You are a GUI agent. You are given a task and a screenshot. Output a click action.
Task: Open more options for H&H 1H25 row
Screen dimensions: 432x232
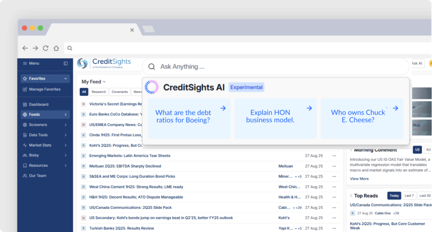334,197
